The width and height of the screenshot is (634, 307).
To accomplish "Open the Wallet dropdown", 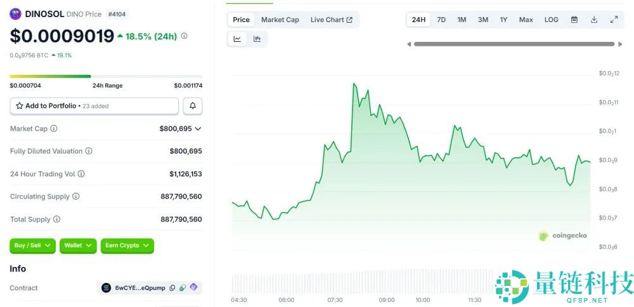I will click(x=78, y=245).
